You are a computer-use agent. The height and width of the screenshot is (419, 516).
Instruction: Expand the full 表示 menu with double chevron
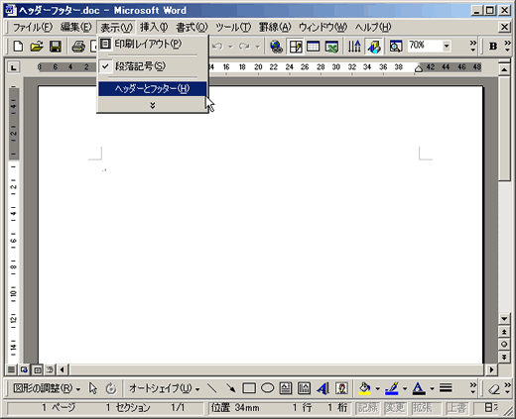[153, 105]
